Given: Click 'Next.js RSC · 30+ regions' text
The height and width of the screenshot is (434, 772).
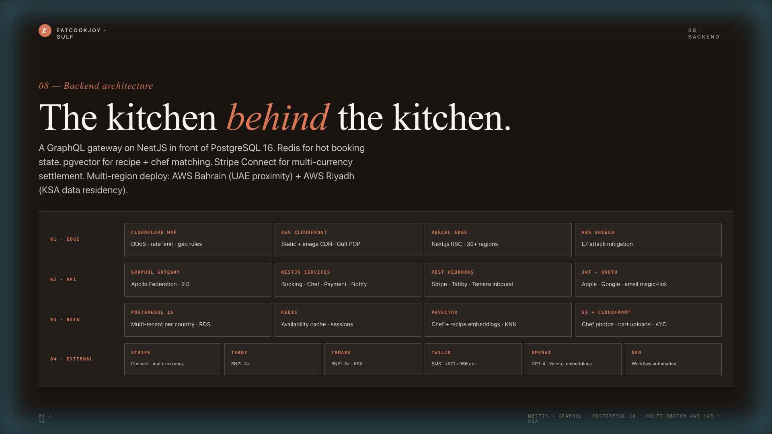Looking at the screenshot, I should click(464, 244).
